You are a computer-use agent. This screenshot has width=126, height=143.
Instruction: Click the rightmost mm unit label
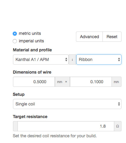click(x=116, y=82)
